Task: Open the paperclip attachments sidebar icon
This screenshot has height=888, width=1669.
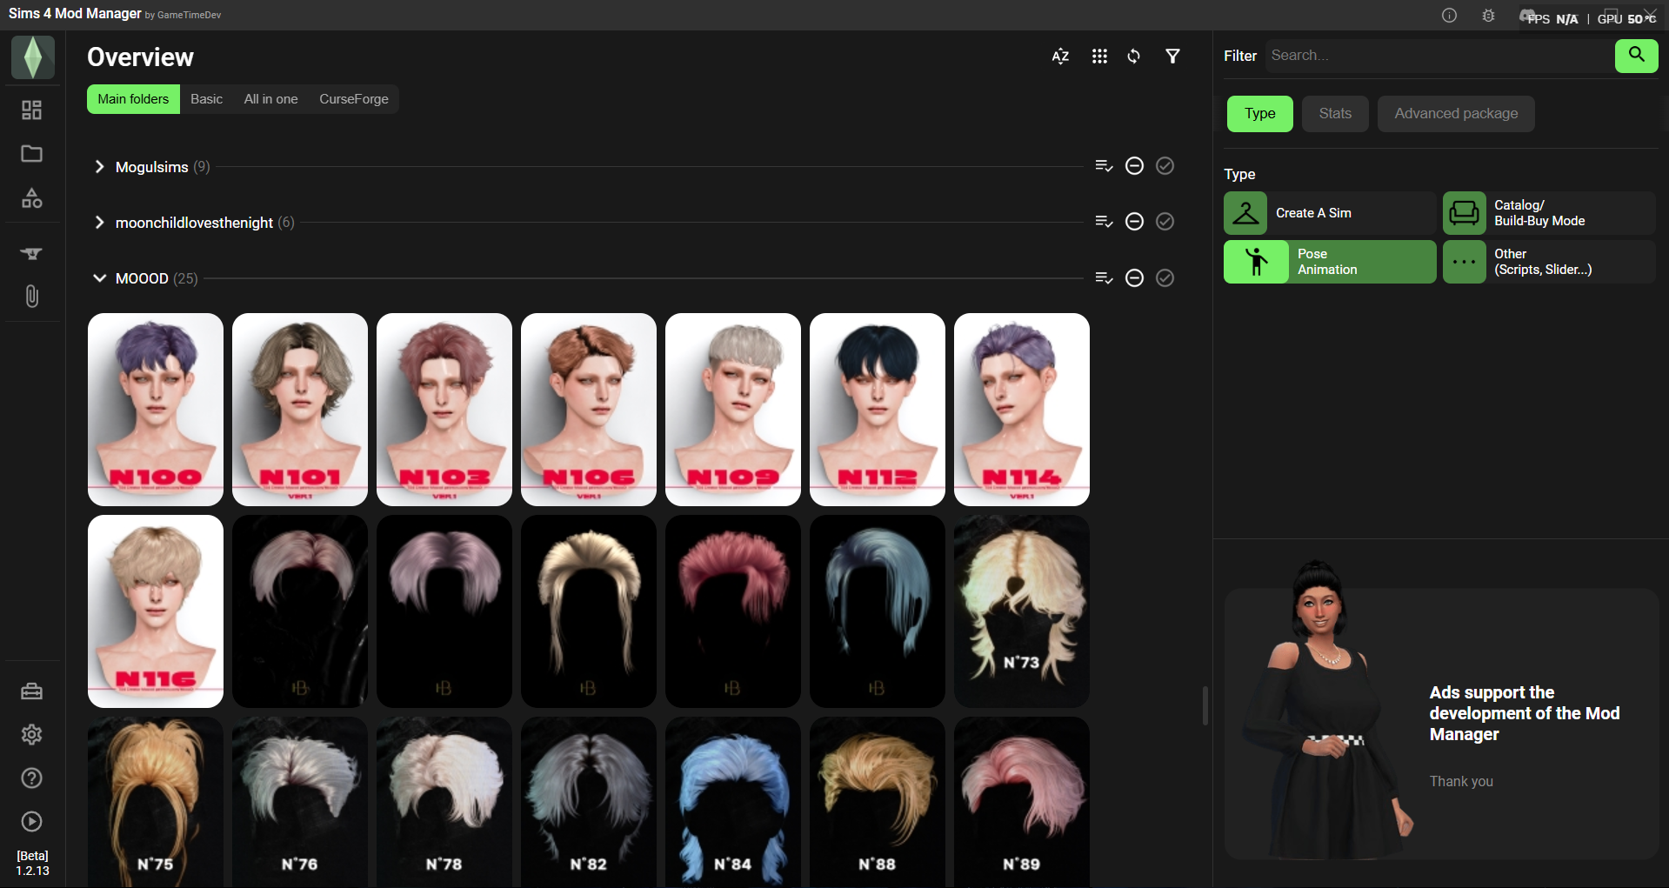Action: (32, 297)
